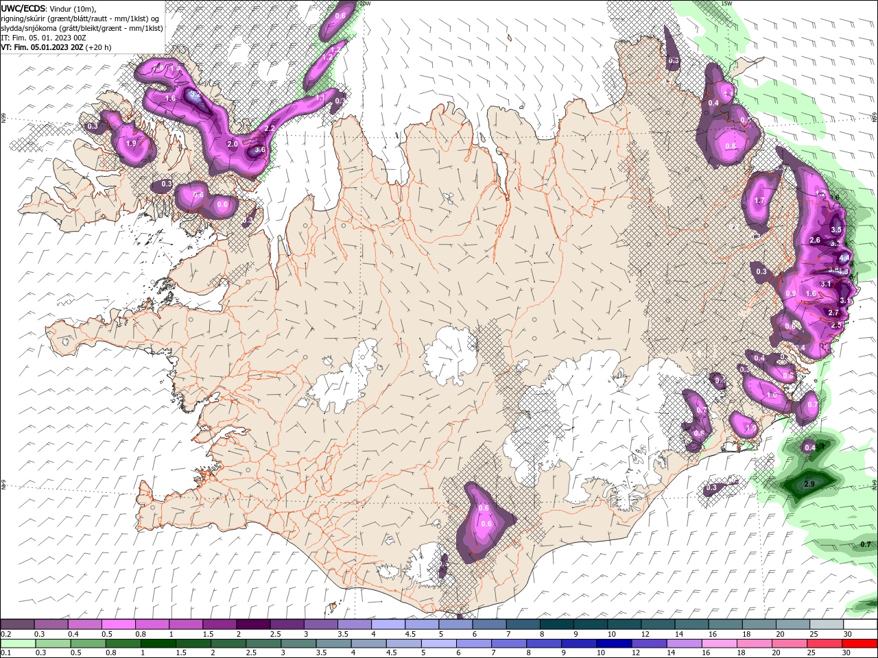Pick the first dark purple 0.2–0.3 snow swatch
Viewport: 878px width, 658px height.
[x=17, y=624]
